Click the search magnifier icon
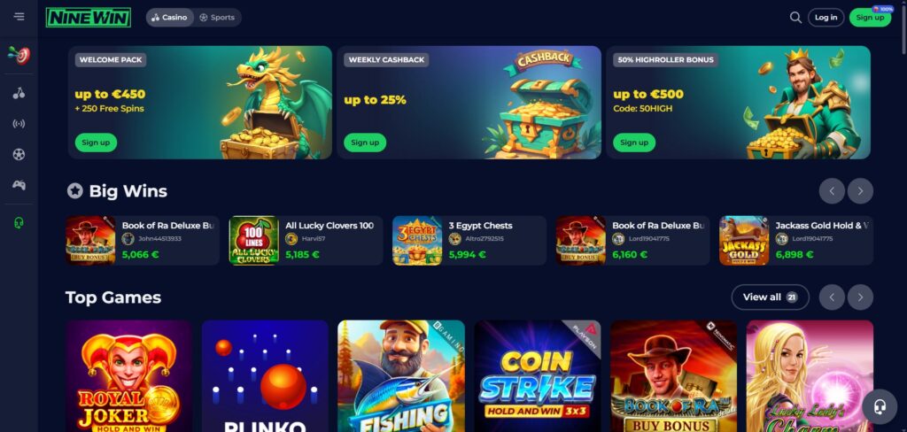The image size is (907, 432). pos(795,18)
